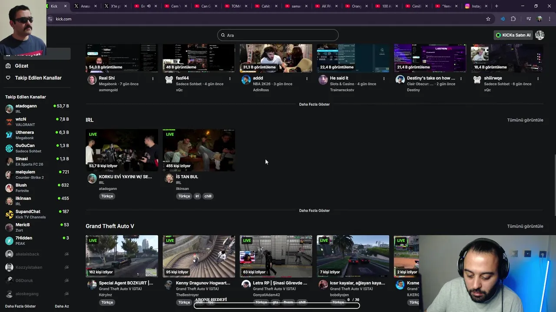The image size is (556, 312).
Task: Switch to the Instagram browser tab
Action: click(x=476, y=6)
